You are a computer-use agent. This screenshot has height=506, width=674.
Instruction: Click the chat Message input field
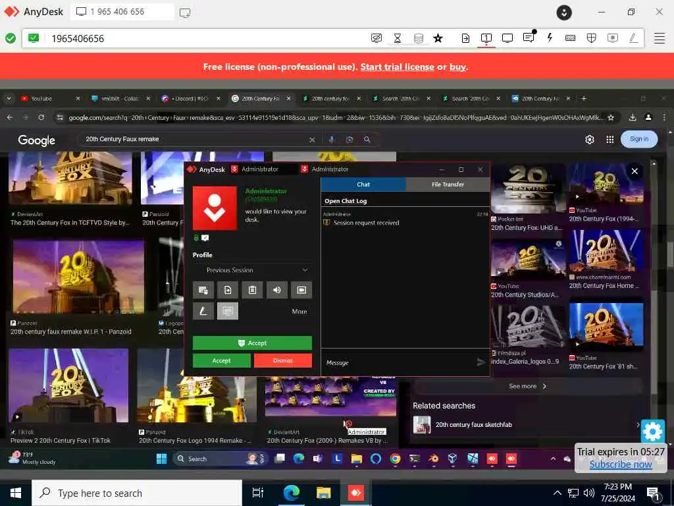point(398,363)
